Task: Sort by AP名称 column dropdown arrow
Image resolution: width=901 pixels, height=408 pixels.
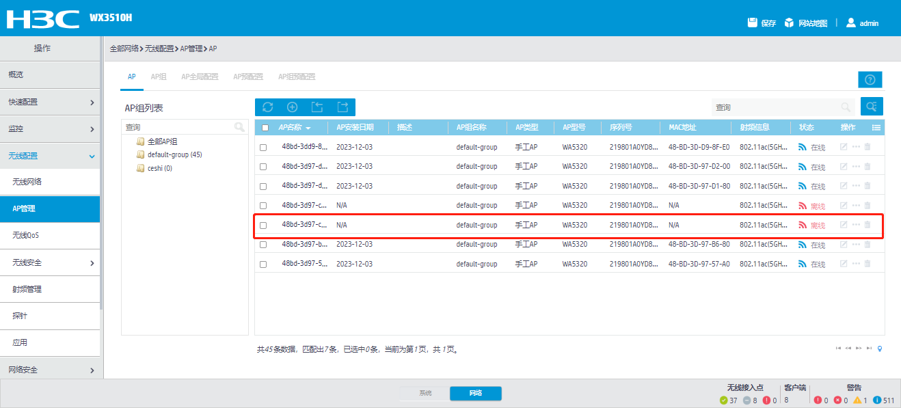Action: pyautogui.click(x=308, y=128)
